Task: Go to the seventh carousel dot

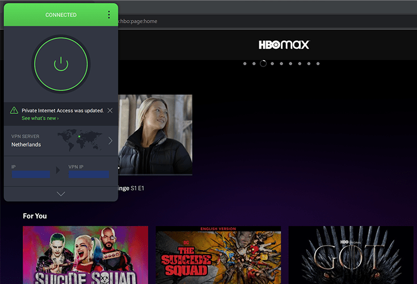Action: coord(300,63)
